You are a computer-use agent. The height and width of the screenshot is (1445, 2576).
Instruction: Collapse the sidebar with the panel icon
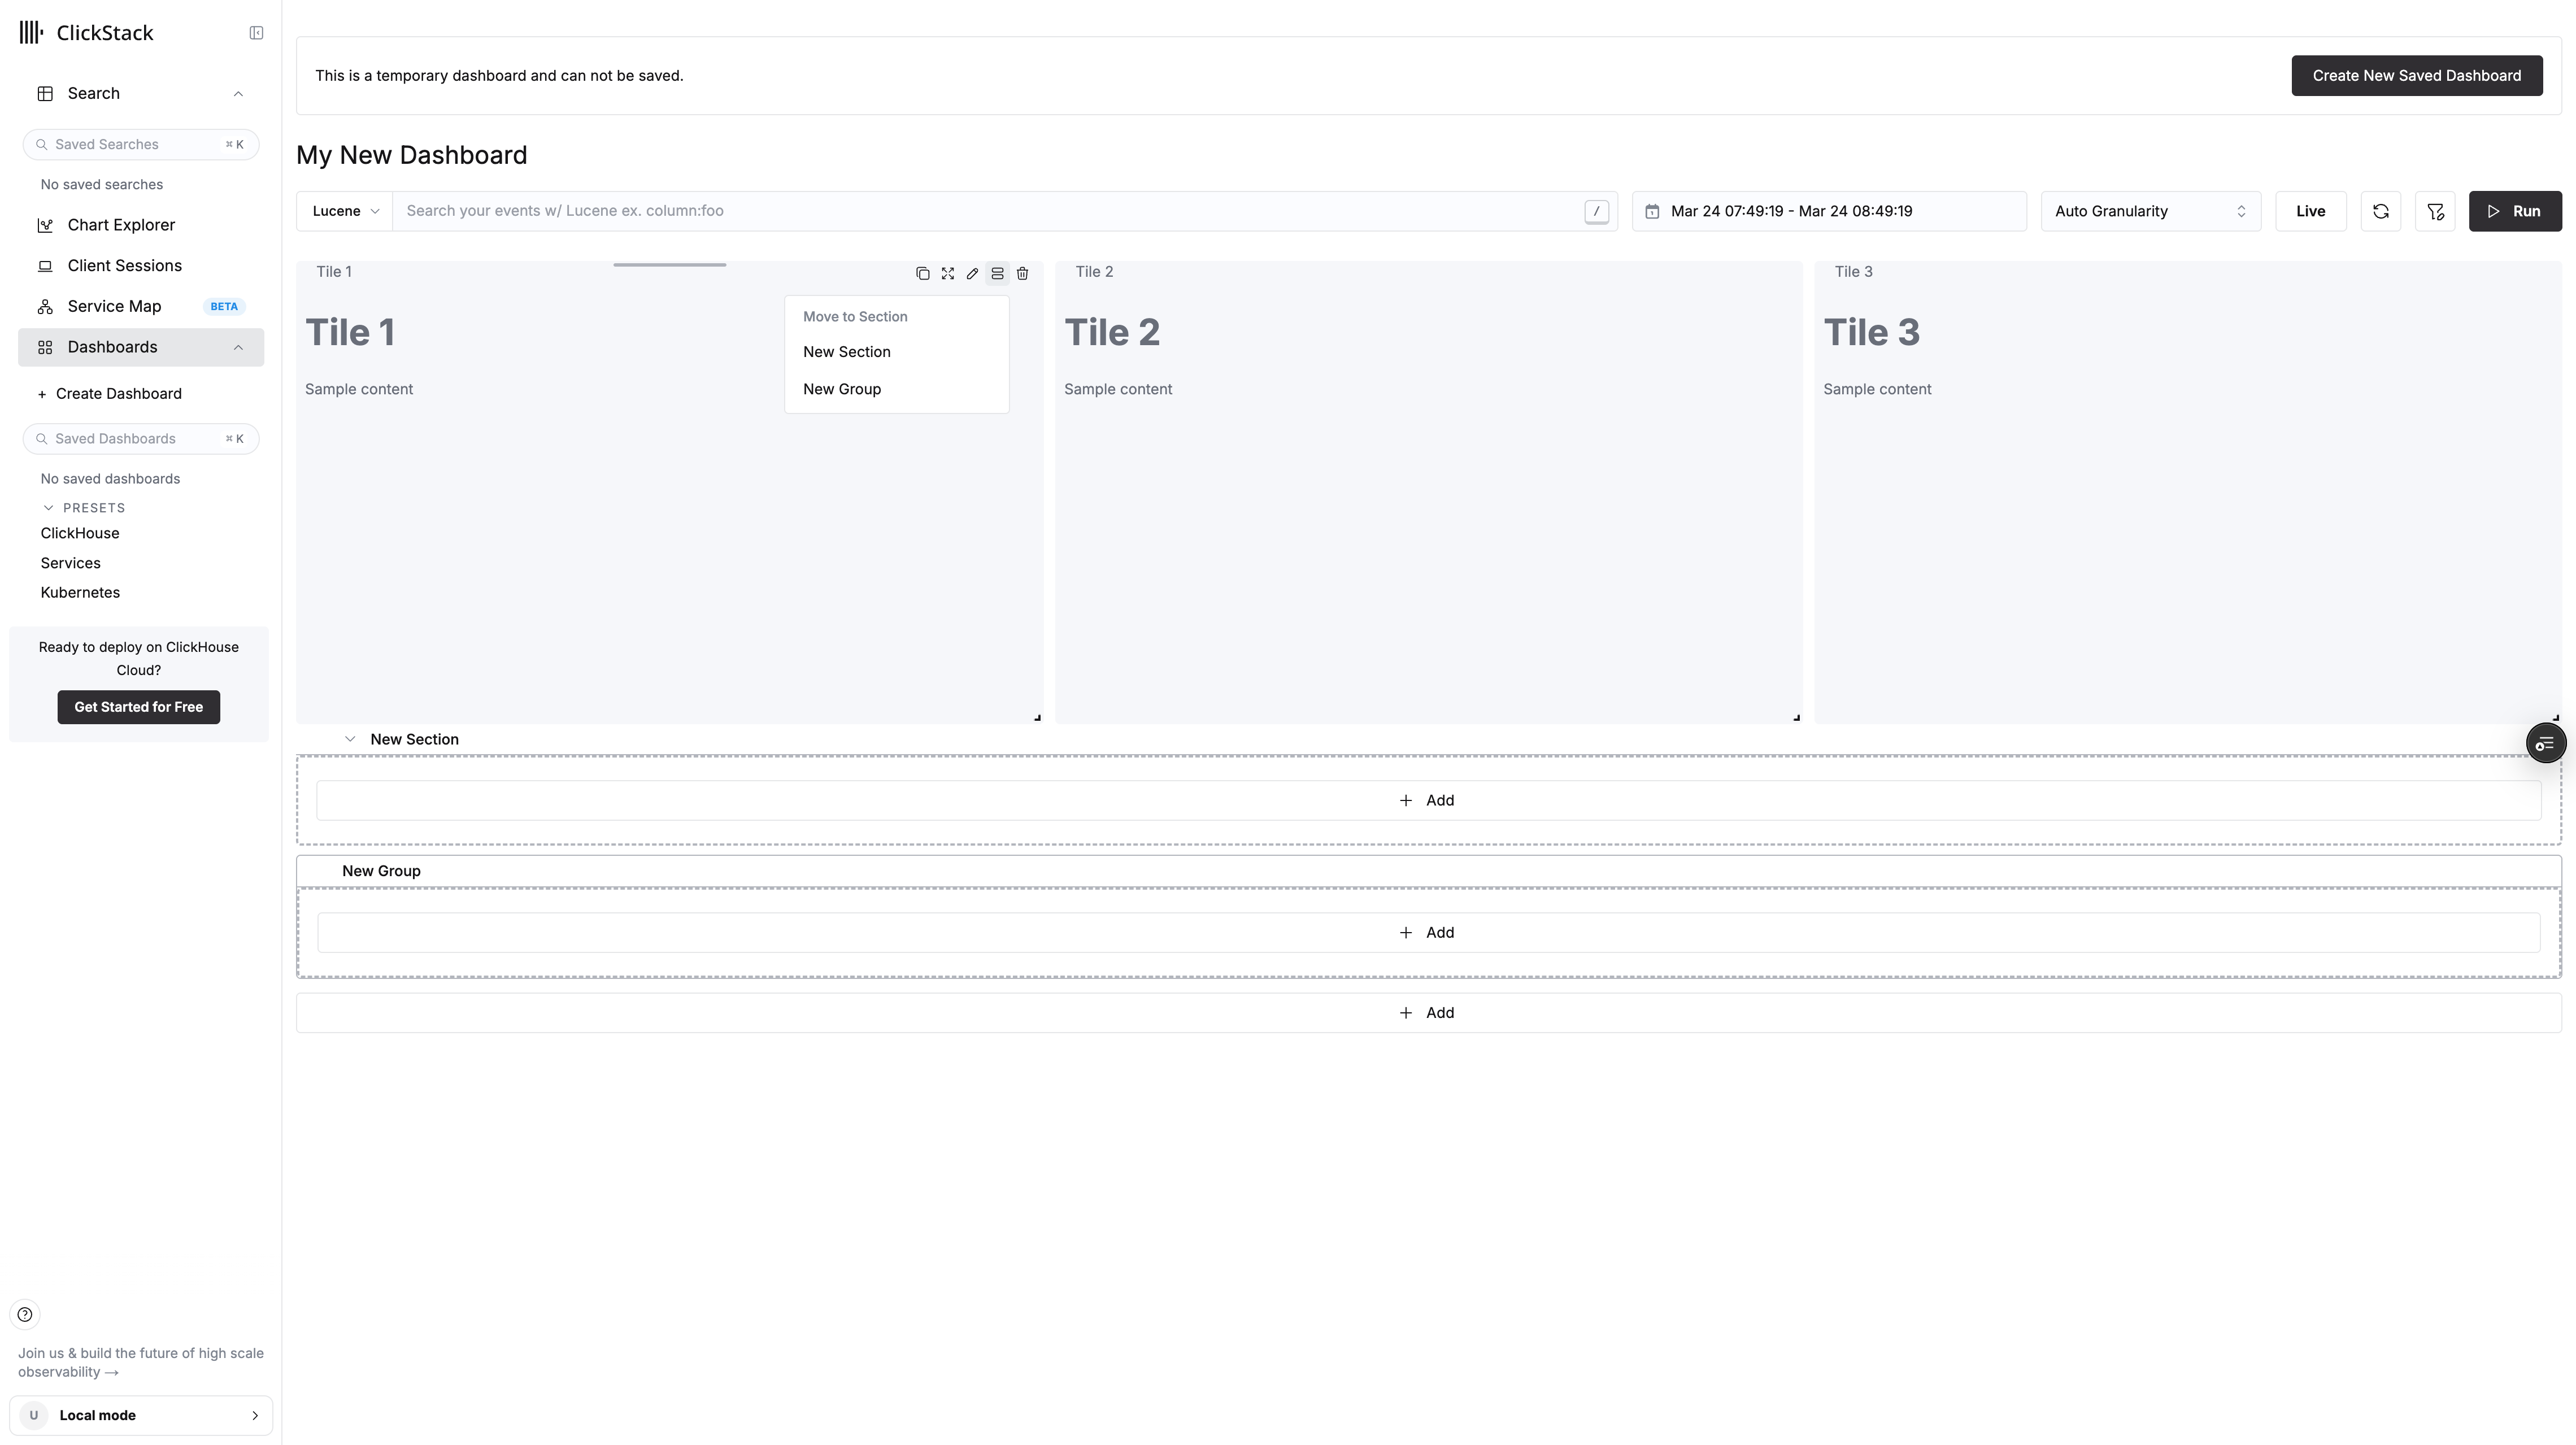click(x=256, y=33)
